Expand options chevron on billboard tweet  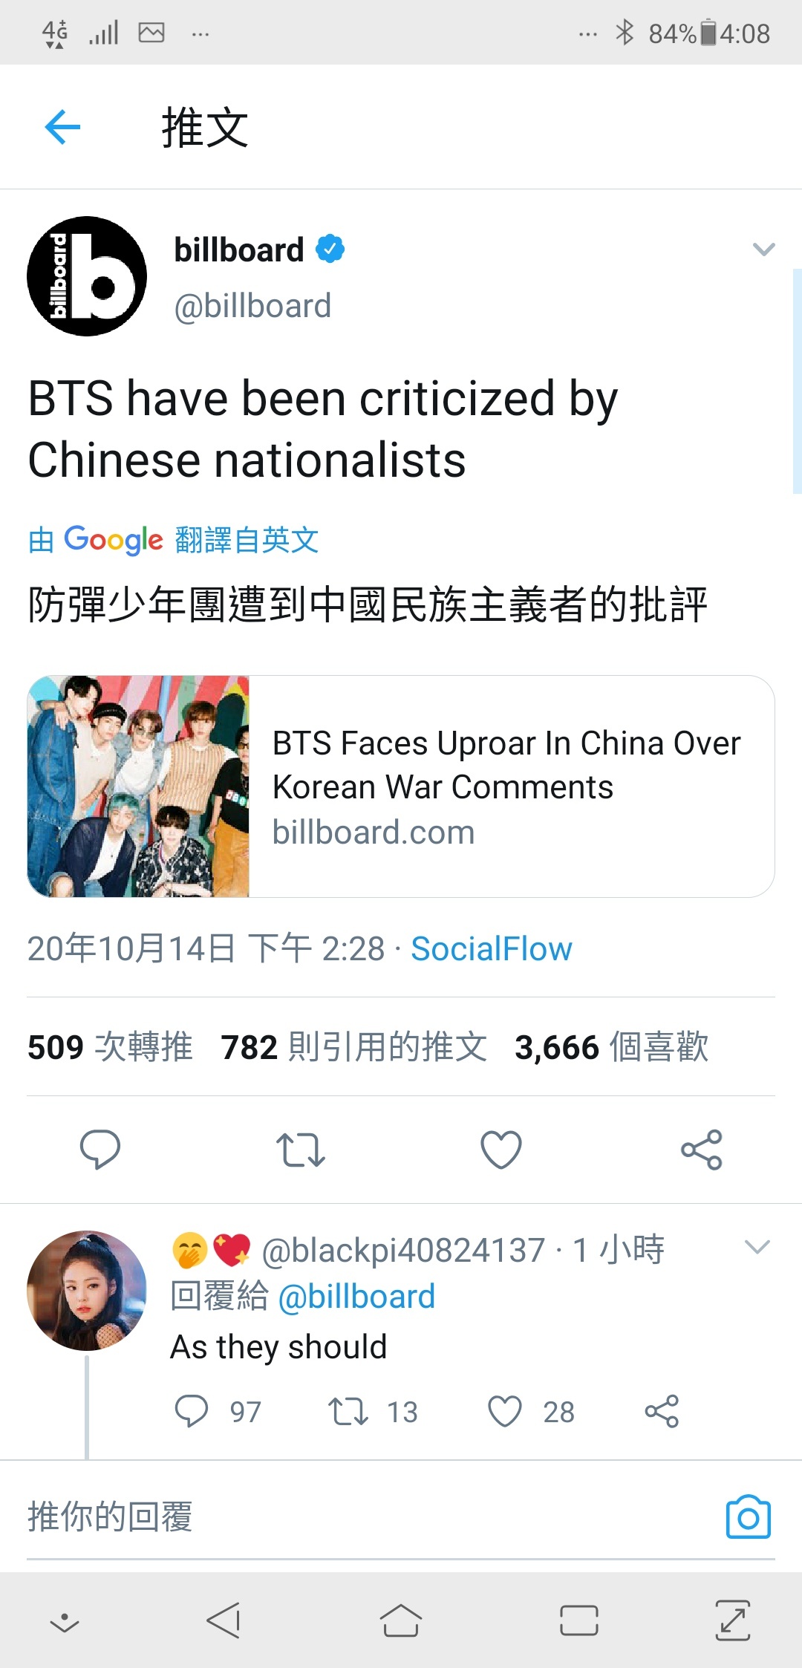click(763, 250)
